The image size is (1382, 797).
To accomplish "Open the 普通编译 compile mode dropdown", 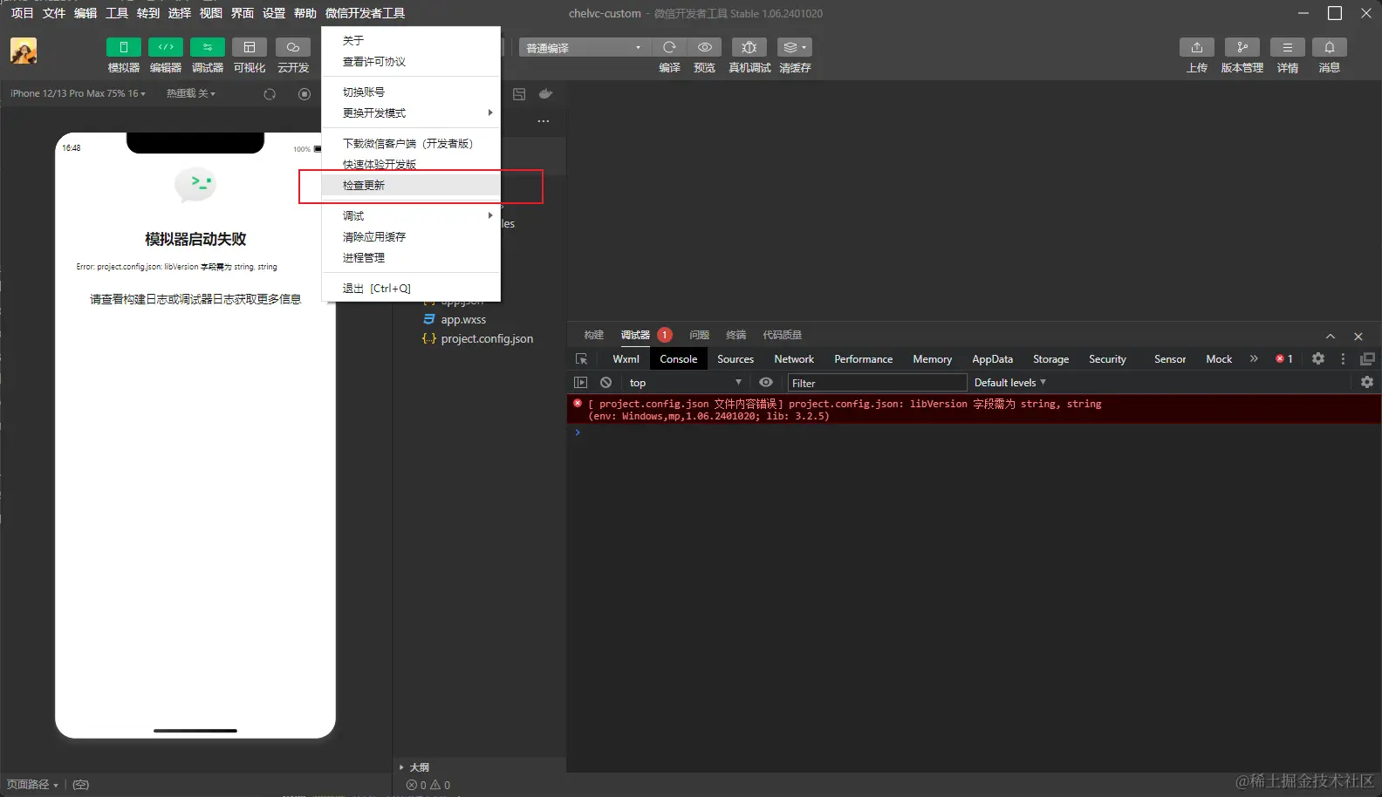I will click(x=585, y=47).
